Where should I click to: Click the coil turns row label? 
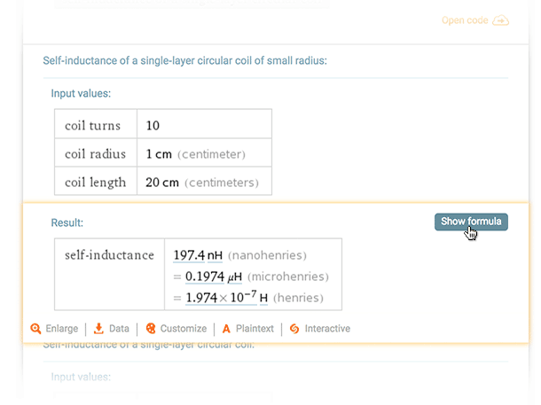[95, 125]
